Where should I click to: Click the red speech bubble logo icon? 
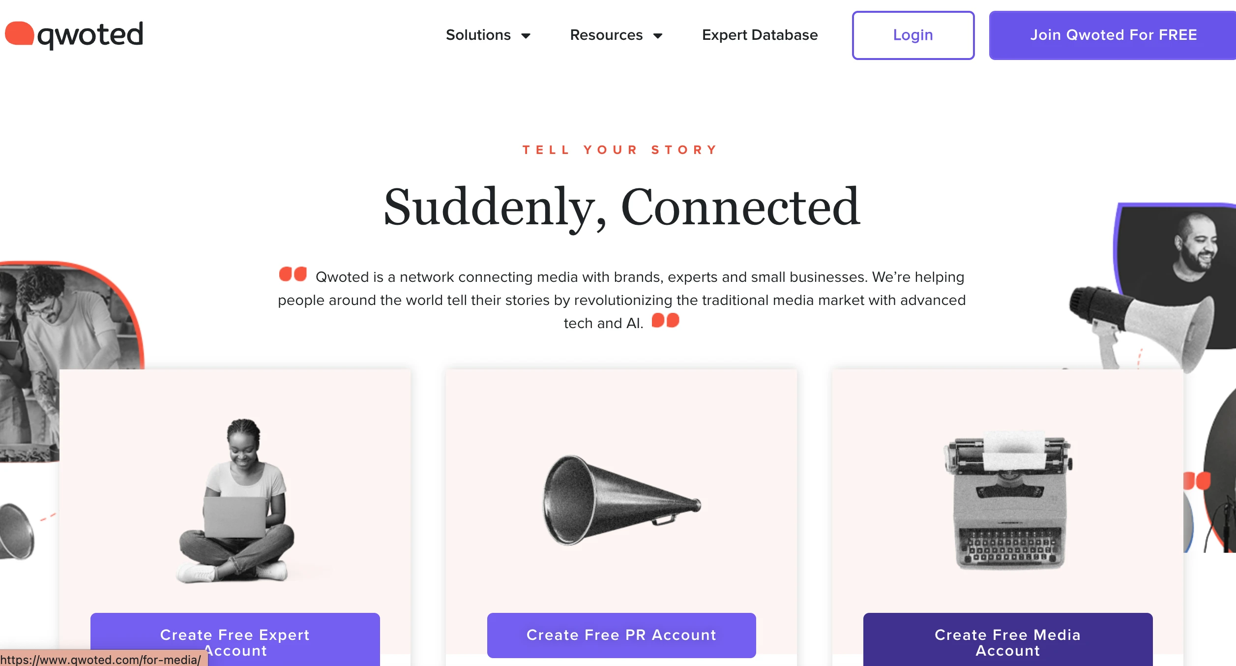[19, 33]
